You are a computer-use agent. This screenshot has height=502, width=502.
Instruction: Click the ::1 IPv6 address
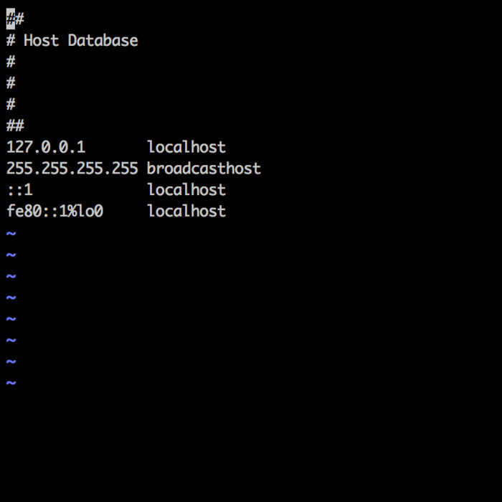coord(19,190)
